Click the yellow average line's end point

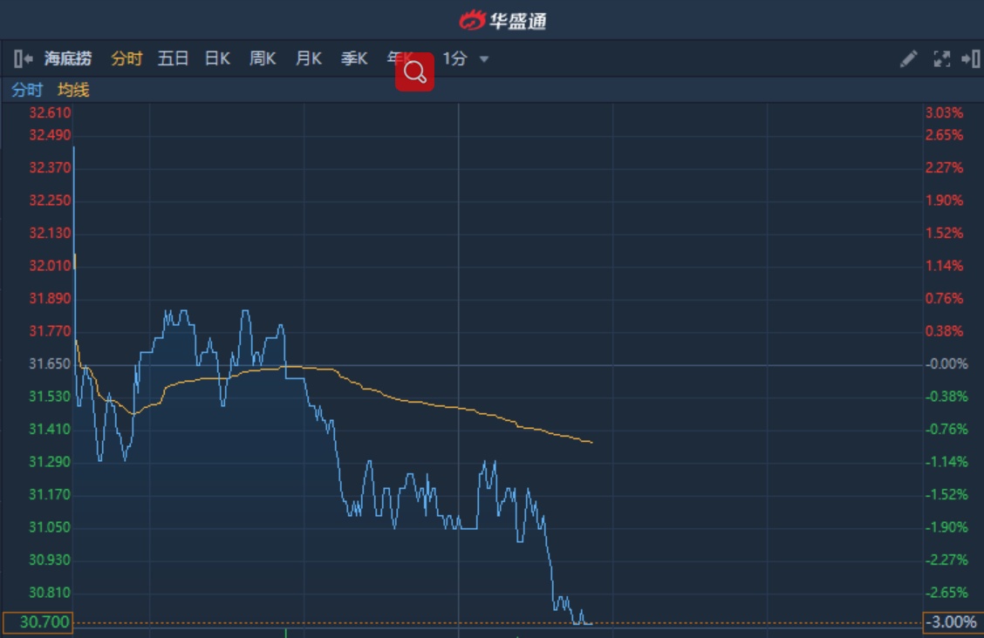tap(592, 442)
